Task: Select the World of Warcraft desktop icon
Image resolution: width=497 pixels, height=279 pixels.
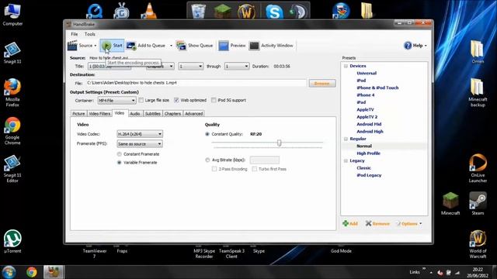Action: coord(478,244)
